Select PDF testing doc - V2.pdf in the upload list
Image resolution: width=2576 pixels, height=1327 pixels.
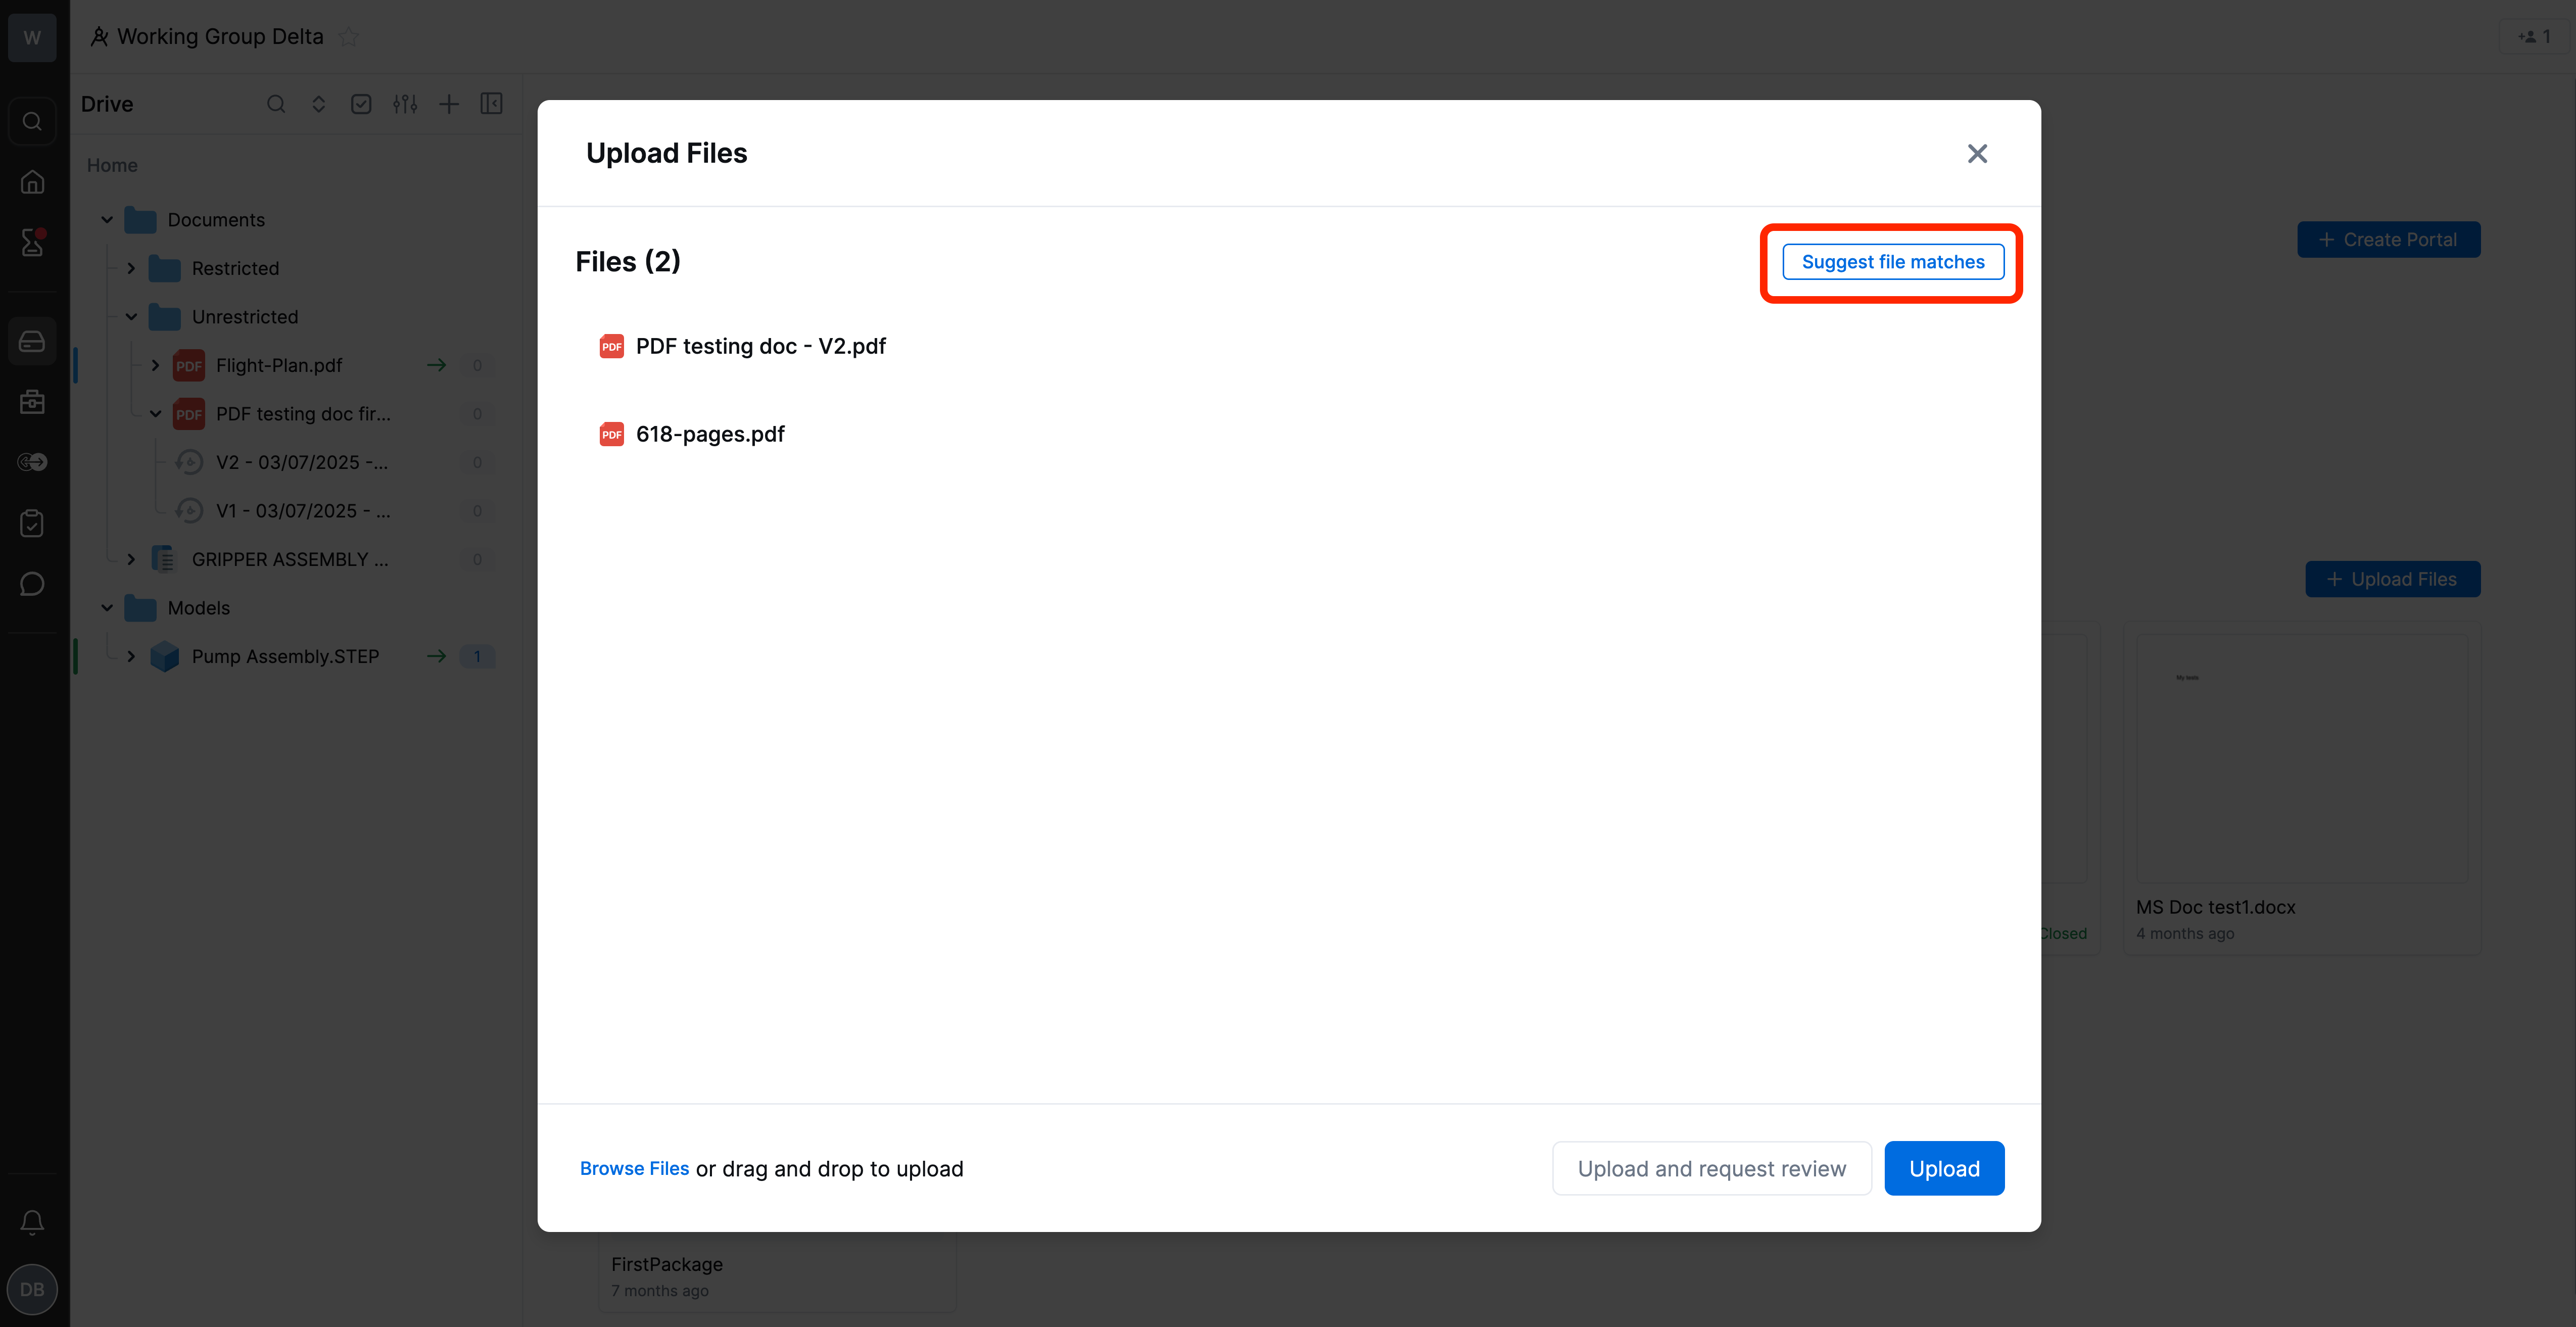760,346
